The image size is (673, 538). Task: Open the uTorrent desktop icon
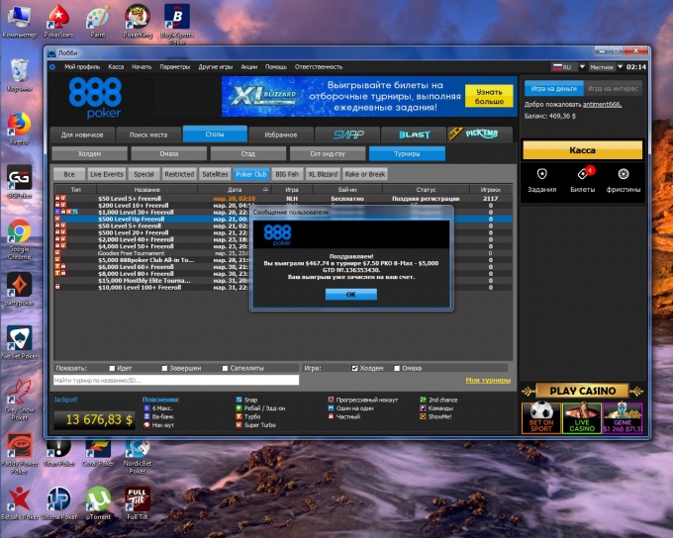(x=98, y=502)
